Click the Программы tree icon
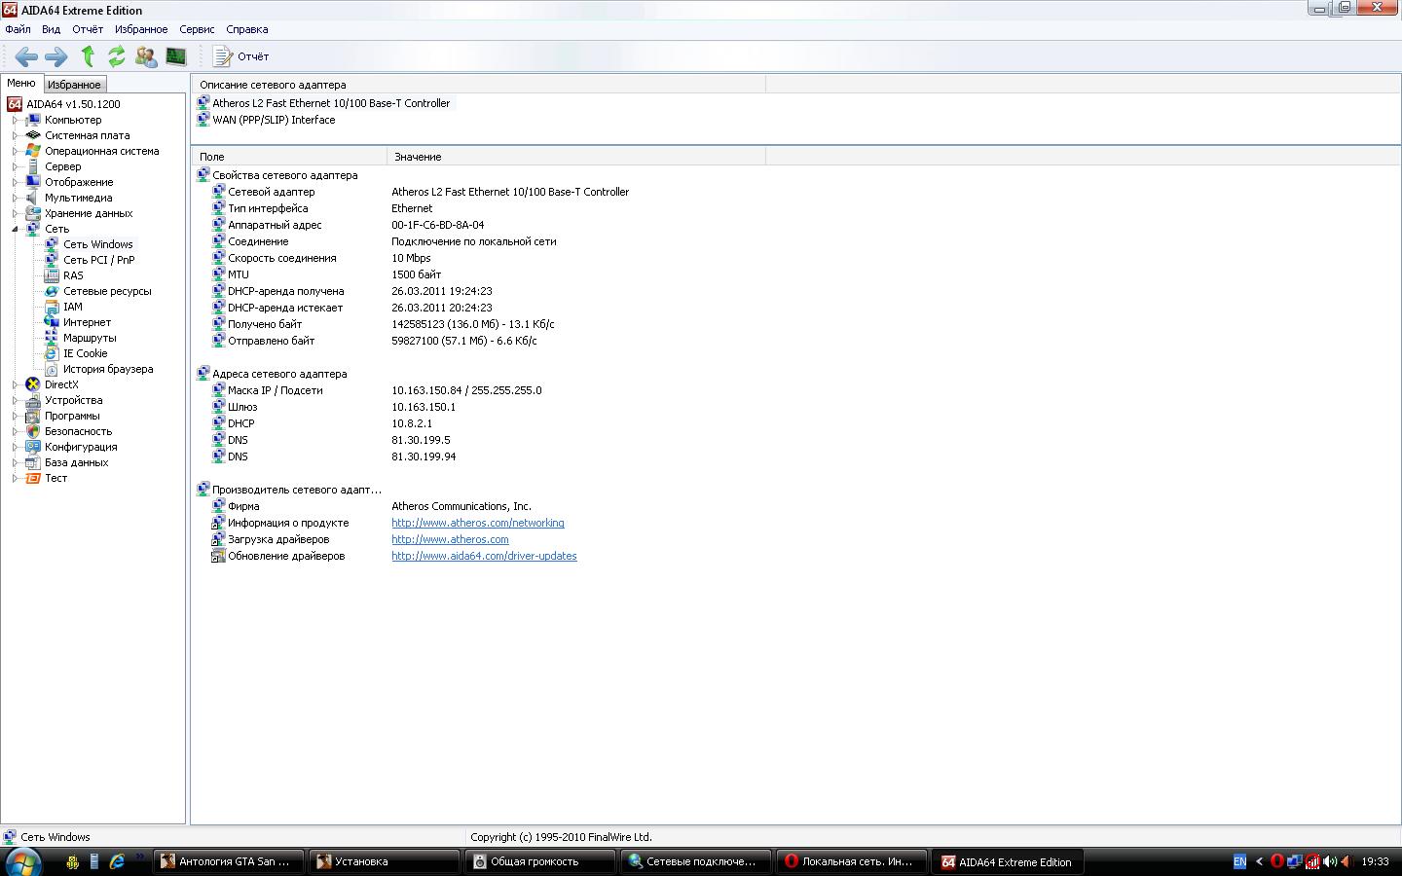This screenshot has height=876, width=1402. [x=33, y=416]
